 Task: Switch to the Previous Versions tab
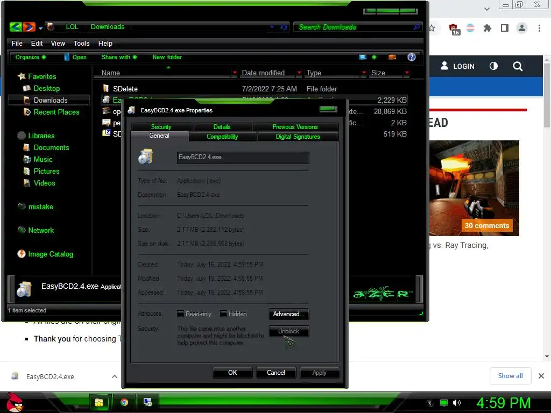click(x=295, y=127)
